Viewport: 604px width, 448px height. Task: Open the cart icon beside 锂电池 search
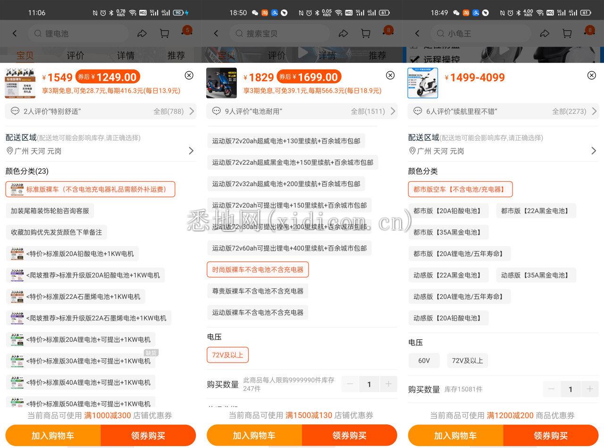(x=164, y=34)
